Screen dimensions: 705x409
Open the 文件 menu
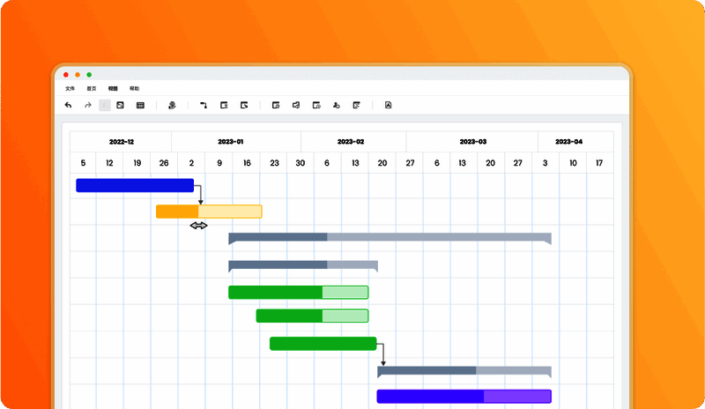[x=70, y=89]
